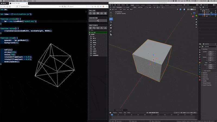
Task: Hide Collection with its eye icon
Action: coord(215,11)
